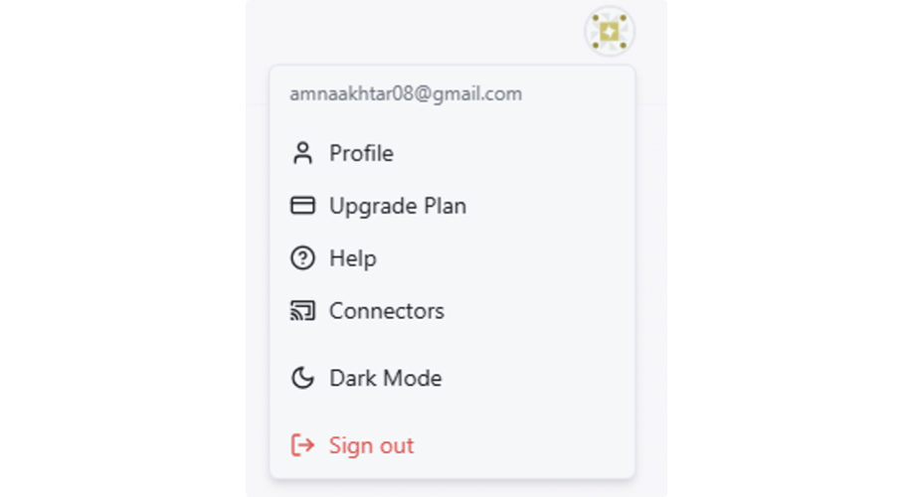Click the "Upgrade Plan" text label
Viewport: 913px width, 497px height.
[x=397, y=206]
